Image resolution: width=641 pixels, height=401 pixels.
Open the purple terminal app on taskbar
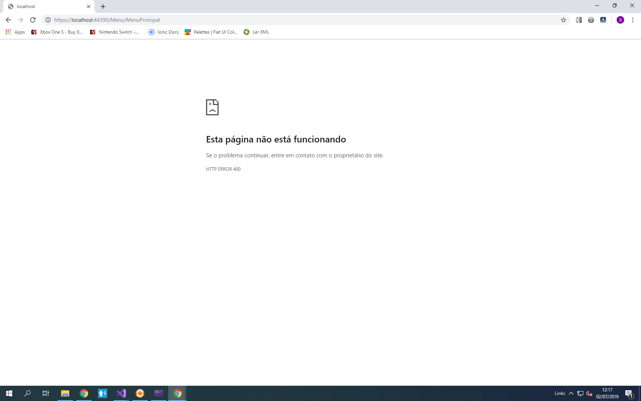[159, 393]
